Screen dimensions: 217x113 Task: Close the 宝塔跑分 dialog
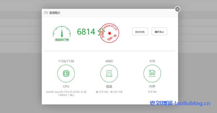point(178,9)
